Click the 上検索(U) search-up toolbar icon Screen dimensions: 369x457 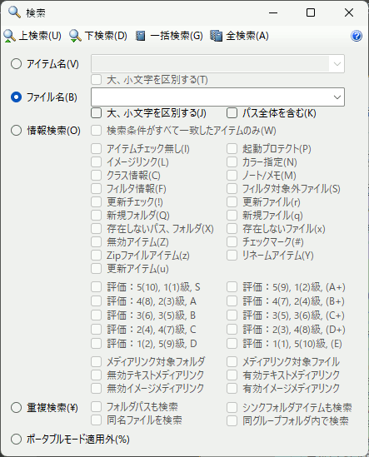click(x=9, y=36)
